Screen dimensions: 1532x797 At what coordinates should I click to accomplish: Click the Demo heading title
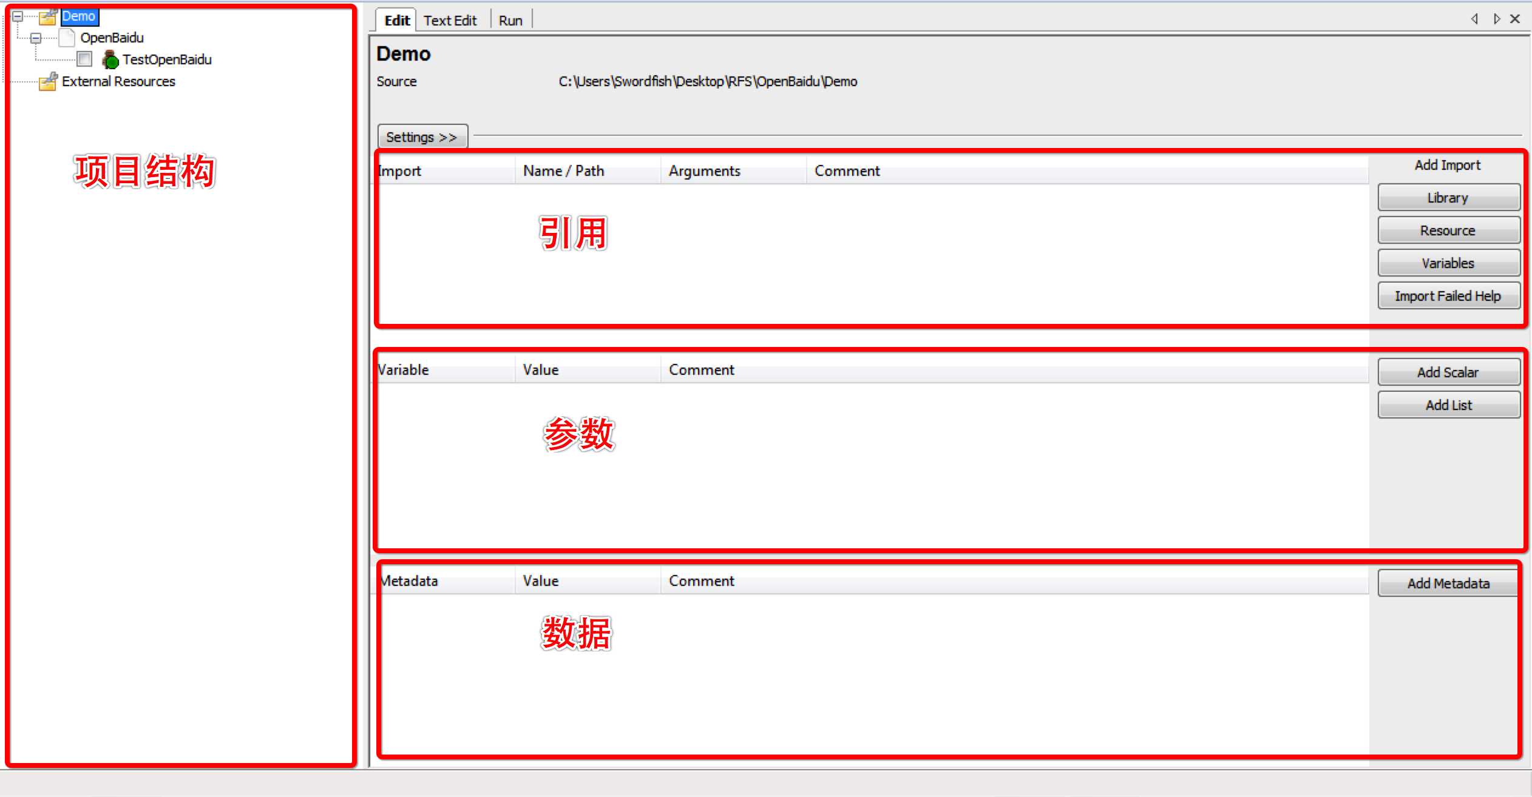pos(404,54)
